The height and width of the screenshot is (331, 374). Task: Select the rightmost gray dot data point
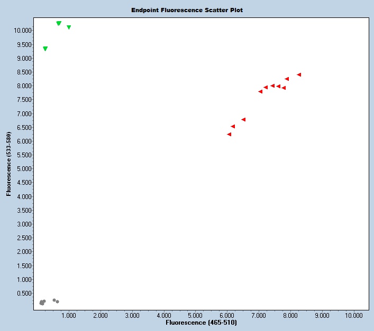57,301
